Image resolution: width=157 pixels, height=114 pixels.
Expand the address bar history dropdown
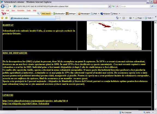(x=109, y=6)
